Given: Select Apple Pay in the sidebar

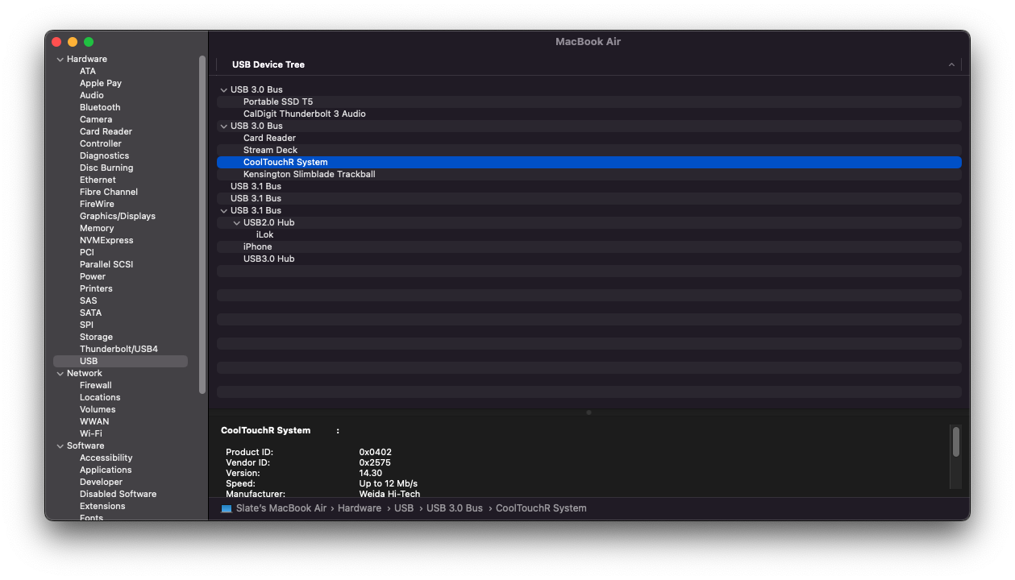Looking at the screenshot, I should click(101, 83).
